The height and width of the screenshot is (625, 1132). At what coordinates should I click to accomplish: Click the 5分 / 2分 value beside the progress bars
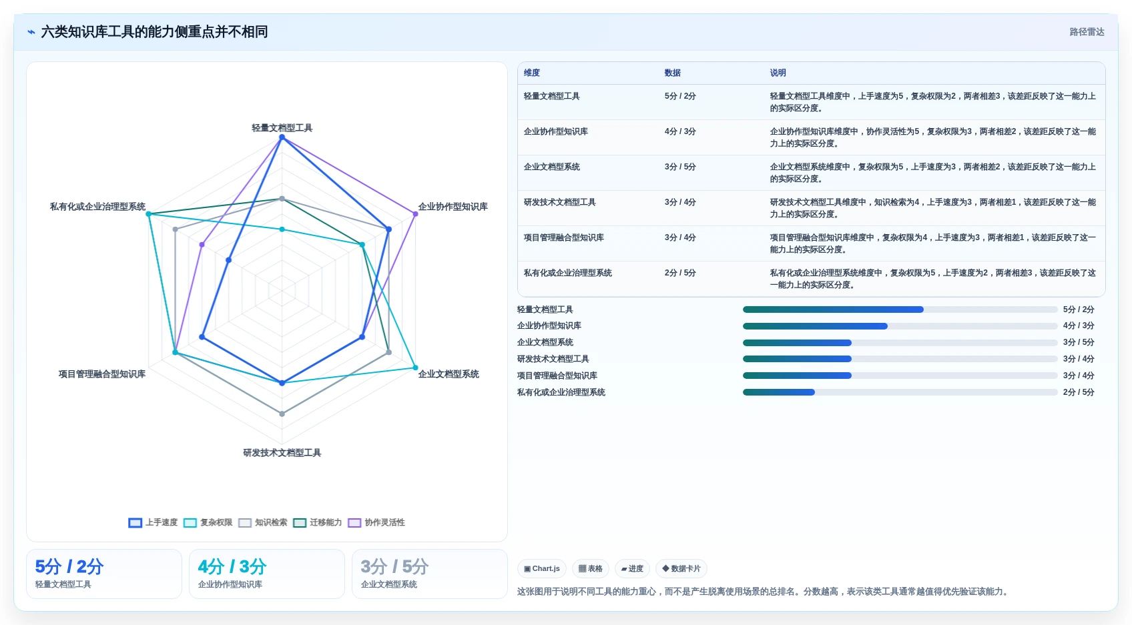coord(1079,309)
